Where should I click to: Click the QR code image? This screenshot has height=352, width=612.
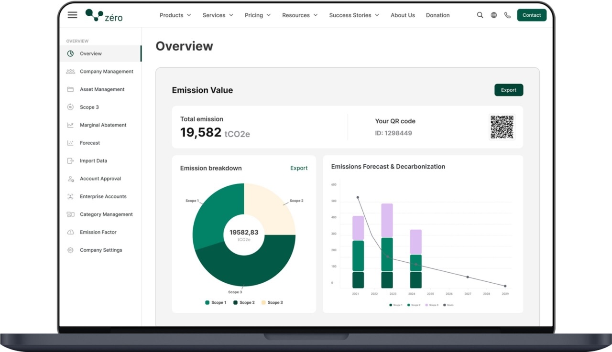coord(502,127)
